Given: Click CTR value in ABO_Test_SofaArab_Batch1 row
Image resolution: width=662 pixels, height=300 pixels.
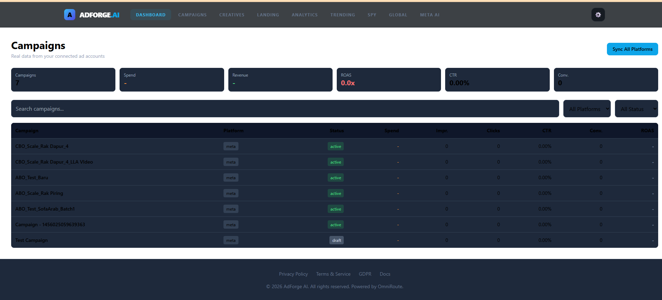Looking at the screenshot, I should (545, 209).
